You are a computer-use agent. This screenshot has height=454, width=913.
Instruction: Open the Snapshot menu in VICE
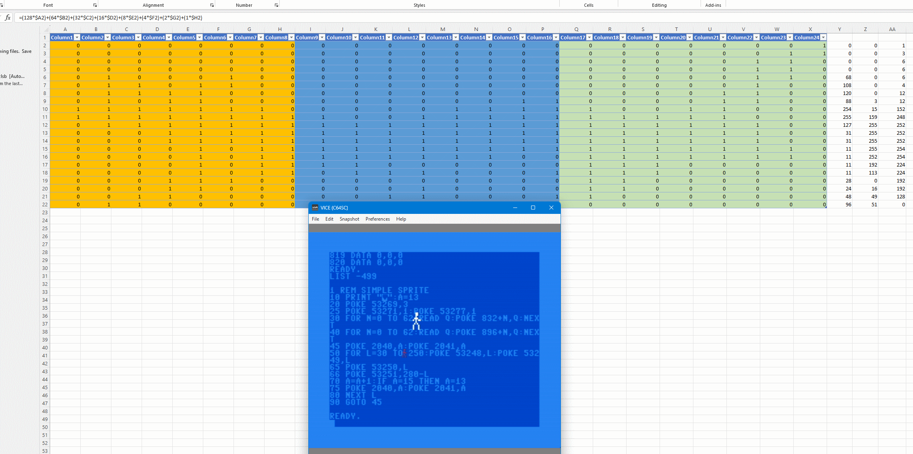pos(349,219)
